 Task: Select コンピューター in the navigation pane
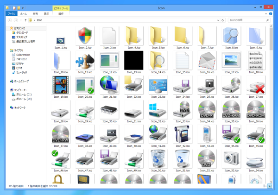click(21, 90)
